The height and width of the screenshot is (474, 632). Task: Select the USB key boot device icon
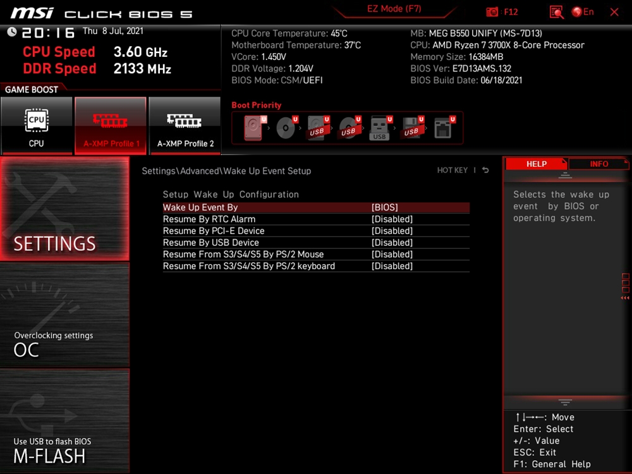coord(381,128)
